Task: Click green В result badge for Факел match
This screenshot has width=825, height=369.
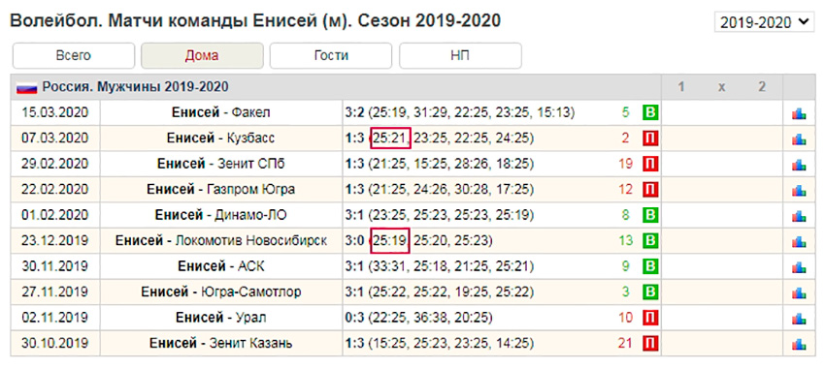Action: coord(650,113)
